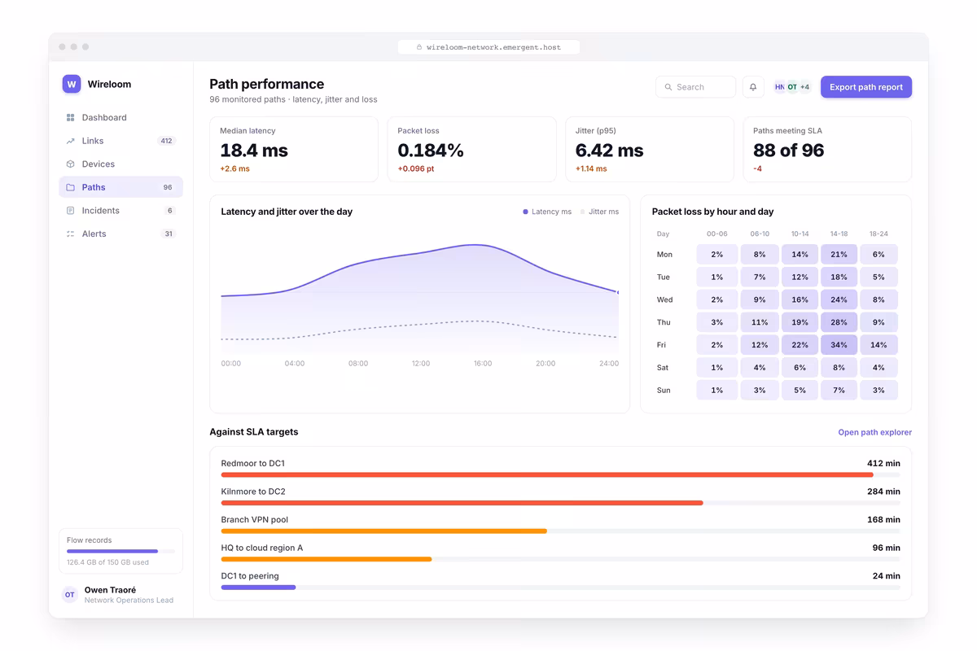Click Owen Traoré's OT avatar in sidebar

click(70, 595)
